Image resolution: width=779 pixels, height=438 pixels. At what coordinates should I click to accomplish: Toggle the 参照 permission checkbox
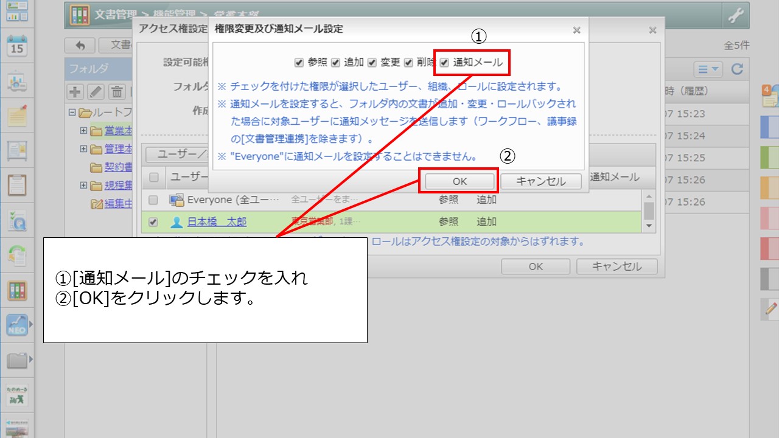click(299, 62)
